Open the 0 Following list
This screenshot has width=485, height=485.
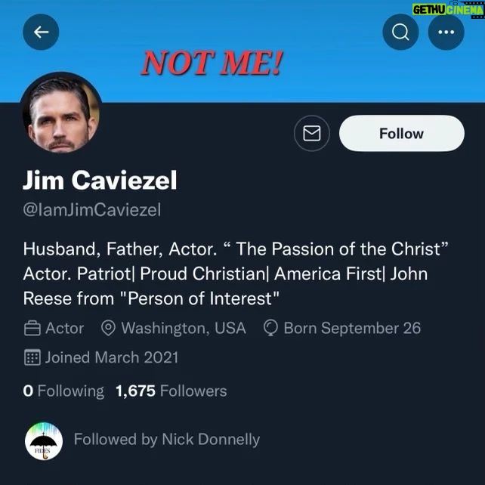point(64,391)
